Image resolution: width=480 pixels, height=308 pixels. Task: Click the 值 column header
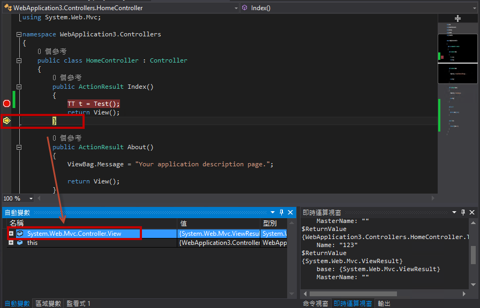219,223
